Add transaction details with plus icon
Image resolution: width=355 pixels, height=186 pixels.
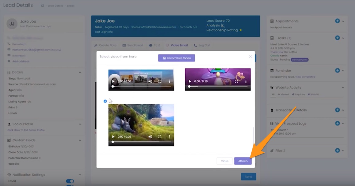tap(337, 110)
